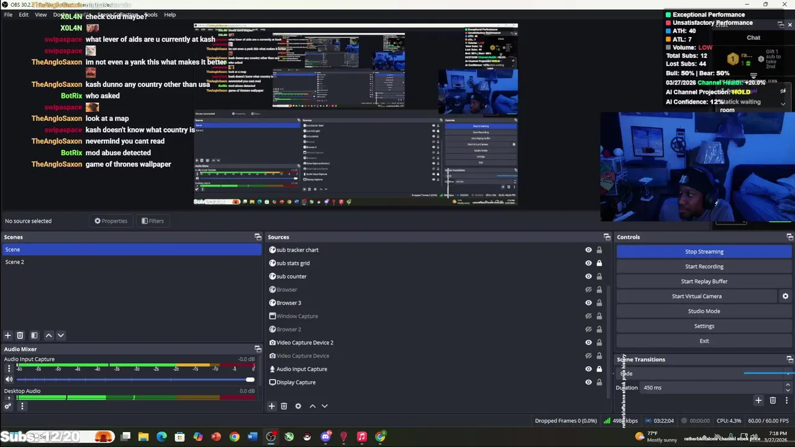Increase transition duration with up arrow
The image size is (795, 447).
pyautogui.click(x=788, y=385)
